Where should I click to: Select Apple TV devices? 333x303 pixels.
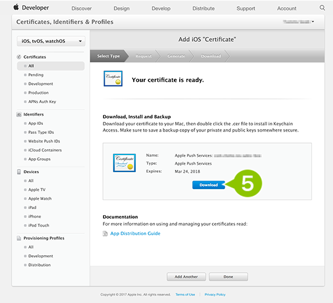pyautogui.click(x=37, y=190)
